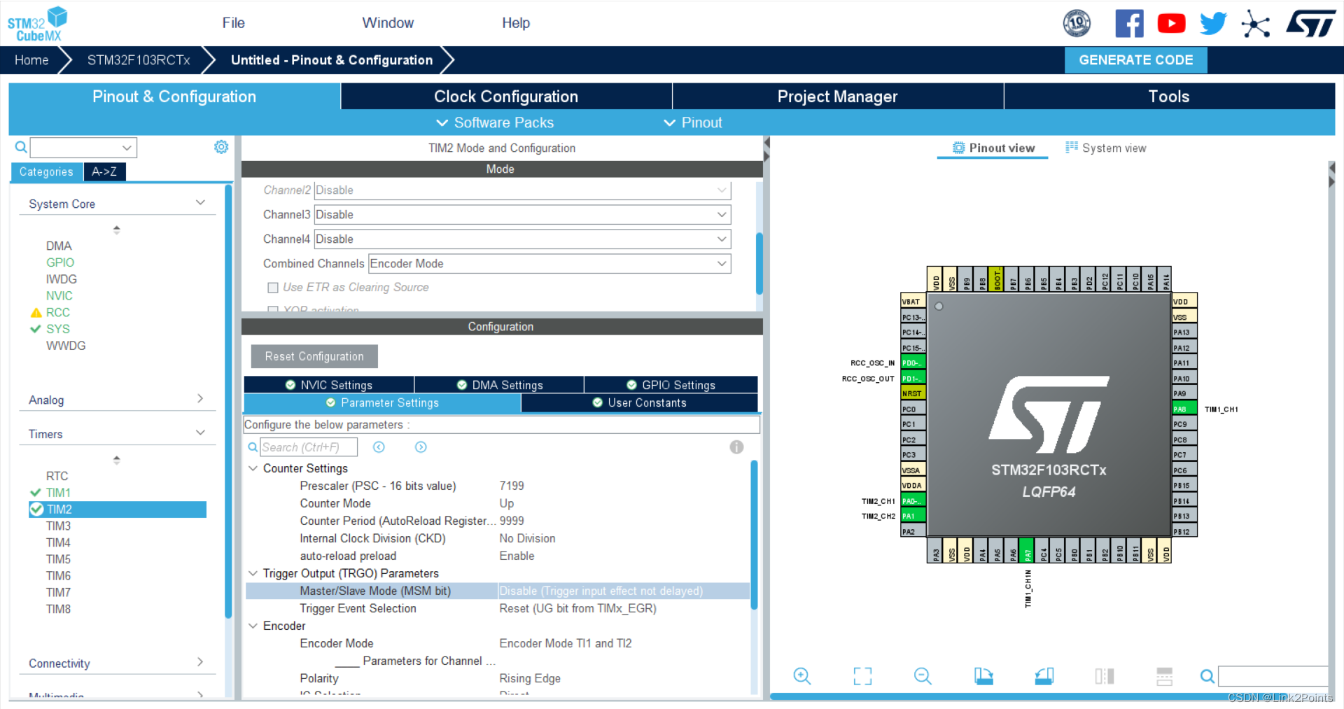Rotate the chip view clockwise icon
Viewport: 1344px width, 709px height.
coord(983,676)
